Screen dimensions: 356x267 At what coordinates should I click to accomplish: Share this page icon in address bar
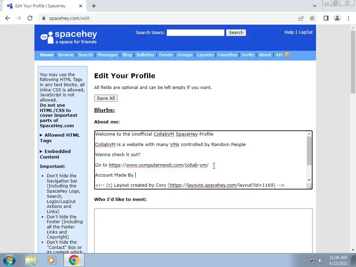301,18
